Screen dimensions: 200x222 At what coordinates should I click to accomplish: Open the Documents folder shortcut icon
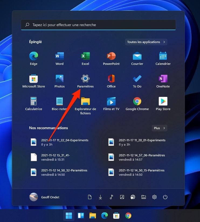click(x=90, y=197)
